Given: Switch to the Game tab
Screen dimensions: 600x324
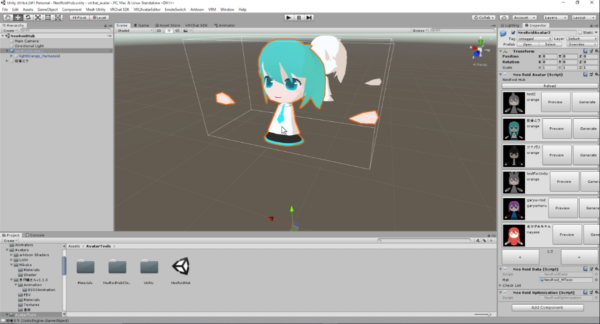Looking at the screenshot, I should (141, 25).
